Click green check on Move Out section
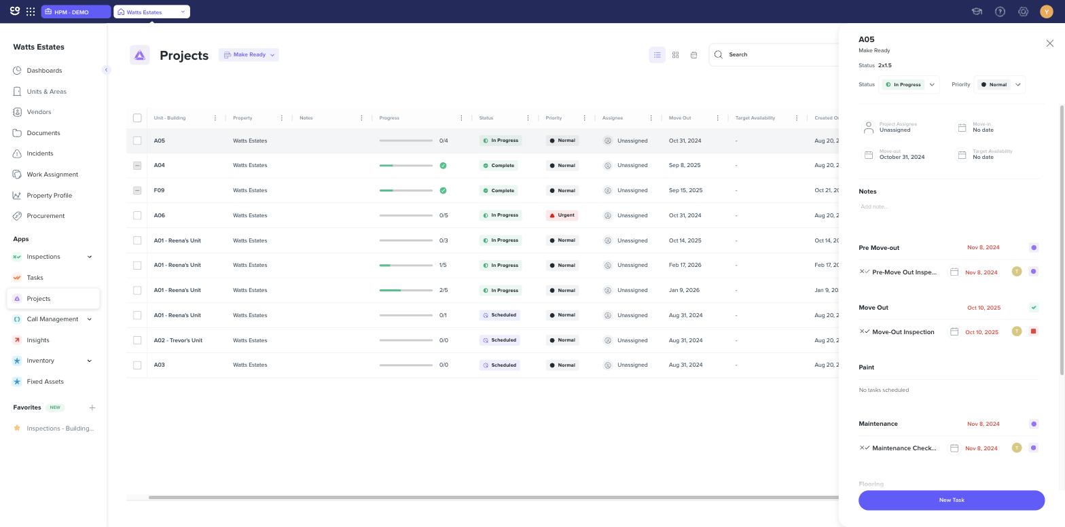The image size is (1065, 527). [1034, 308]
